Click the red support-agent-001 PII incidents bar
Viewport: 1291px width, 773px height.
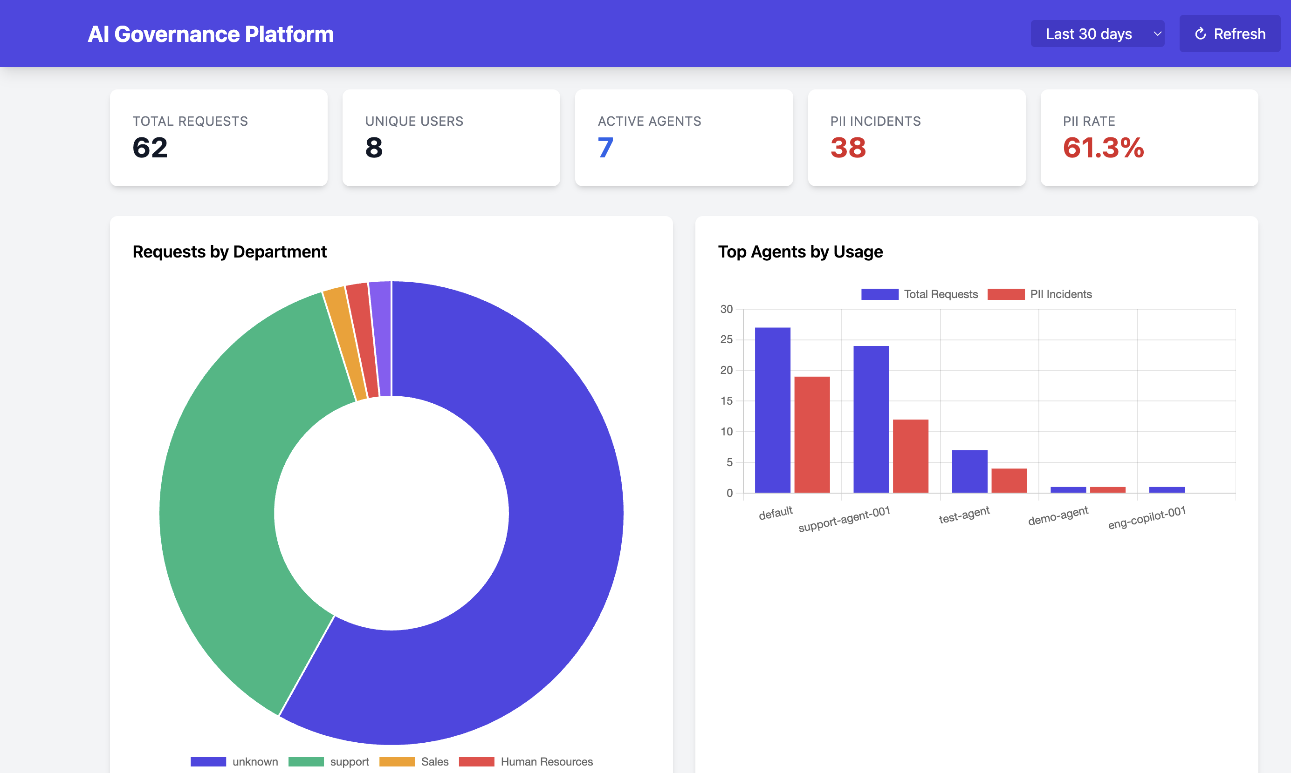coord(911,456)
